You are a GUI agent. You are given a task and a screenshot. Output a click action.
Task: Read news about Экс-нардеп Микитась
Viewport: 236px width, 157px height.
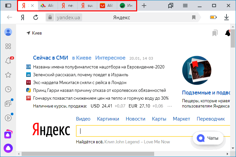(x=80, y=82)
